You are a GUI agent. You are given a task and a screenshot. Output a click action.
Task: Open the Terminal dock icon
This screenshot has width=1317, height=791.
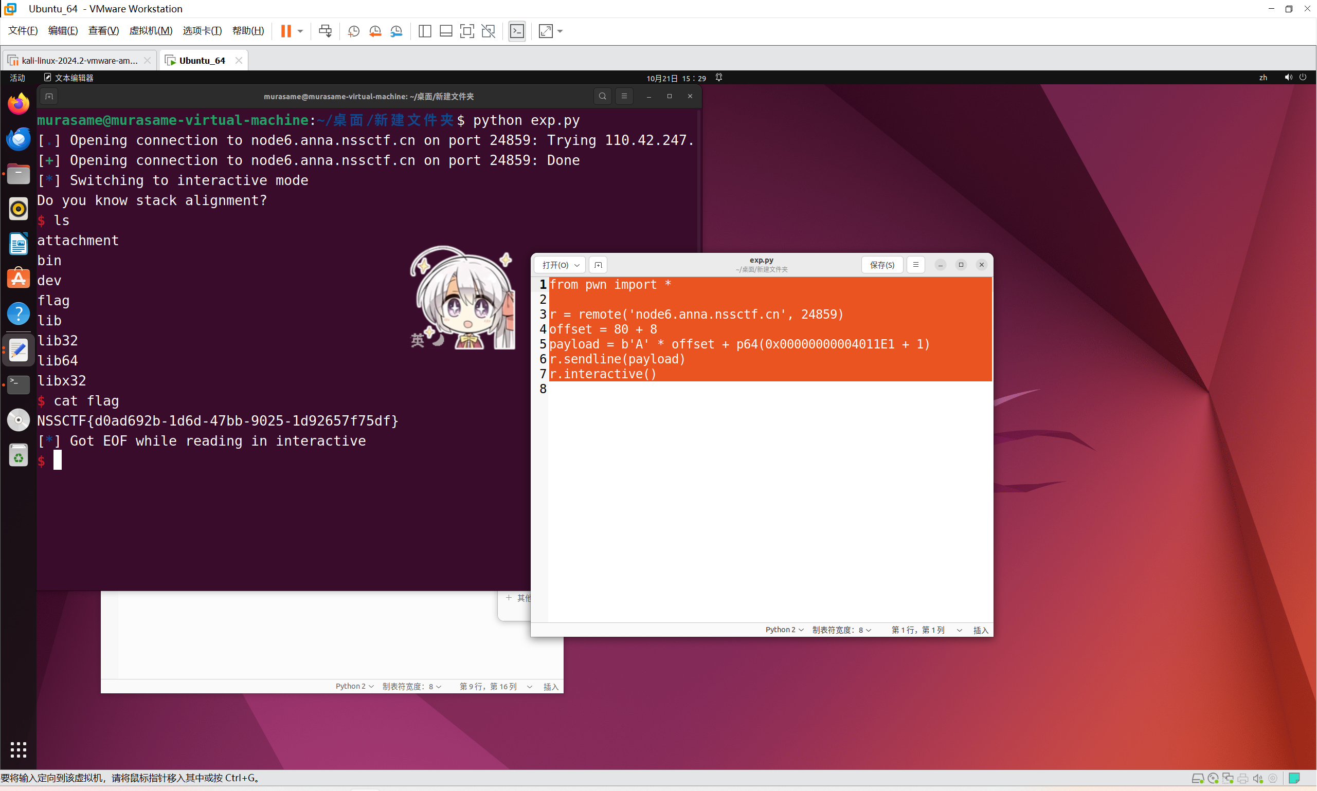coord(19,384)
